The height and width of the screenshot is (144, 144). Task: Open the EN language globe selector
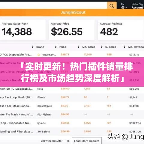(x=124, y=6)
